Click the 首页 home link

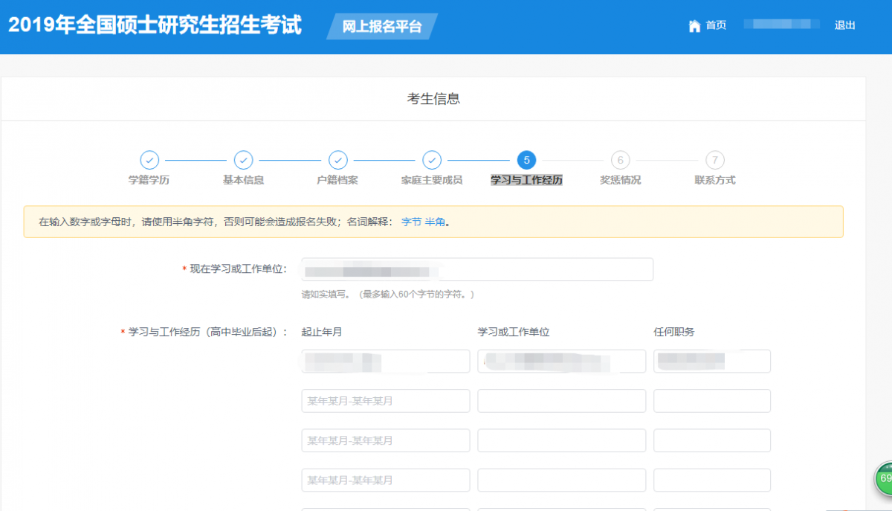[715, 25]
